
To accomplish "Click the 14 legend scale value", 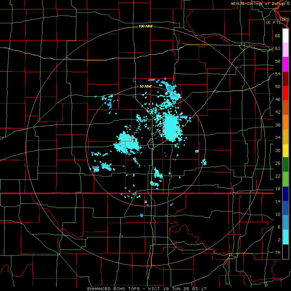I will click(278, 201).
